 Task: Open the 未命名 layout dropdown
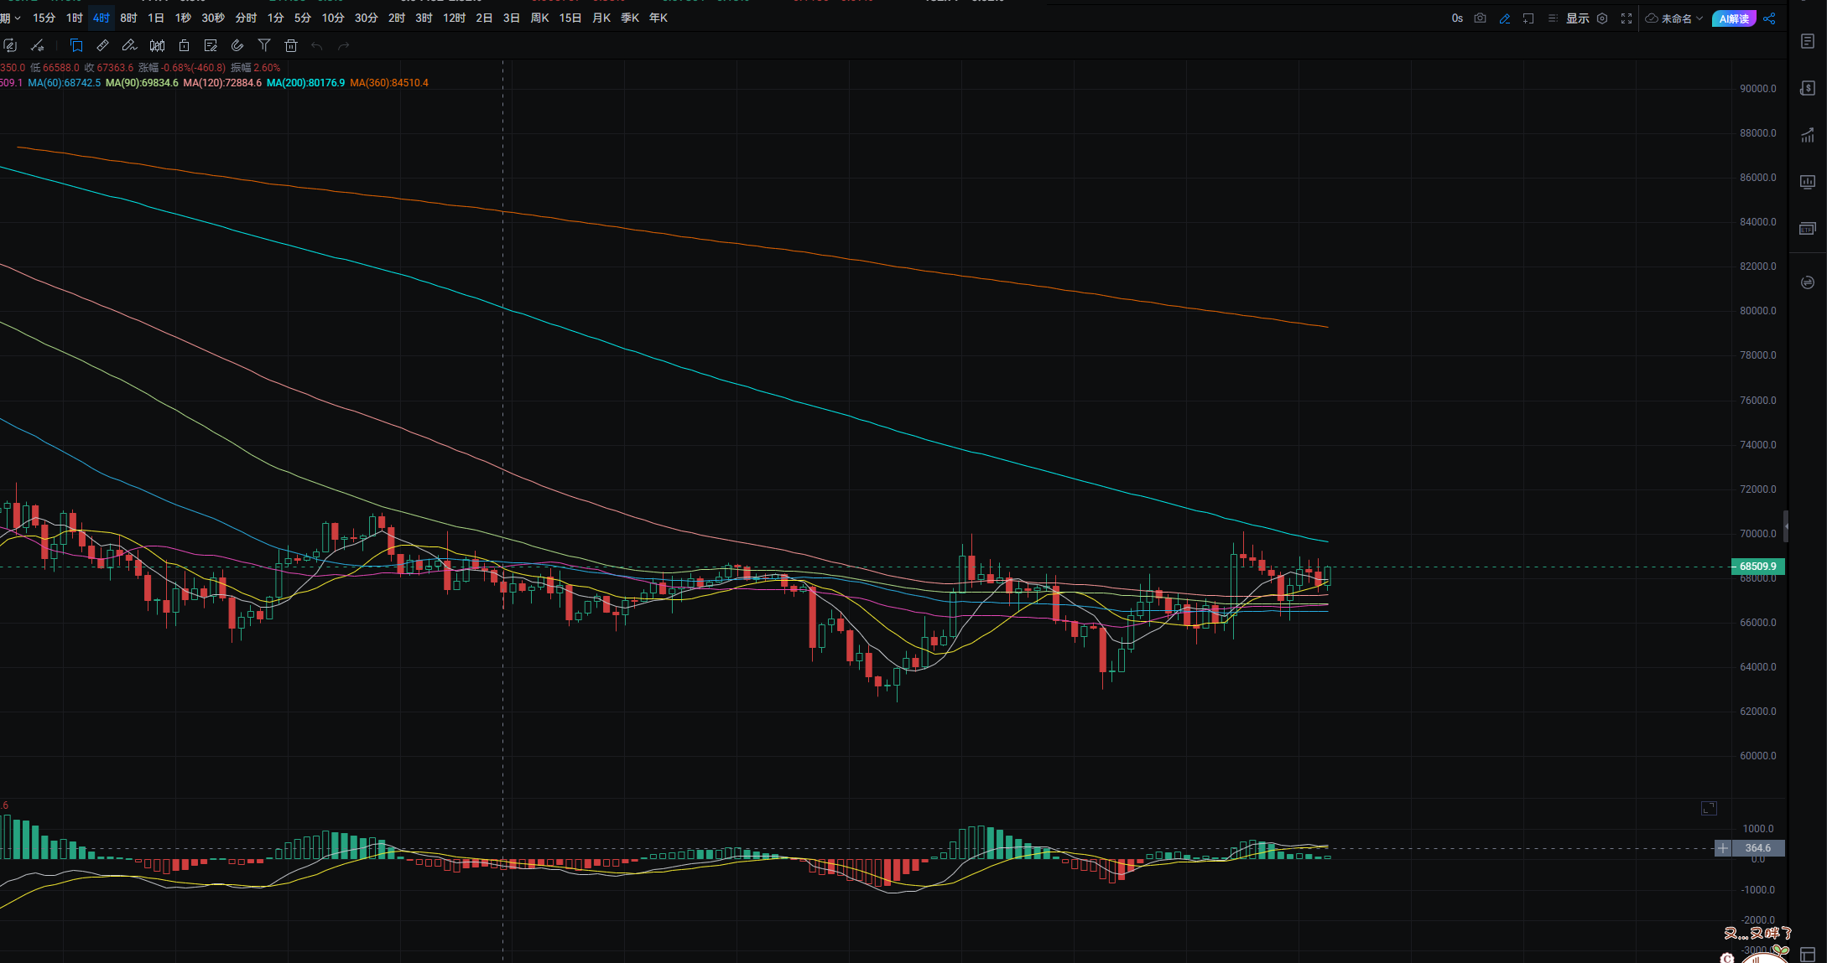tap(1674, 18)
